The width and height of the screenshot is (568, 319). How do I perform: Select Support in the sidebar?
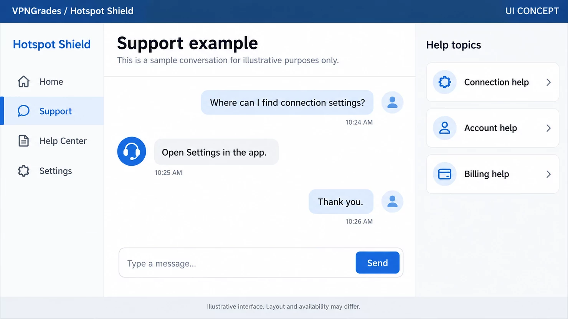(52, 111)
